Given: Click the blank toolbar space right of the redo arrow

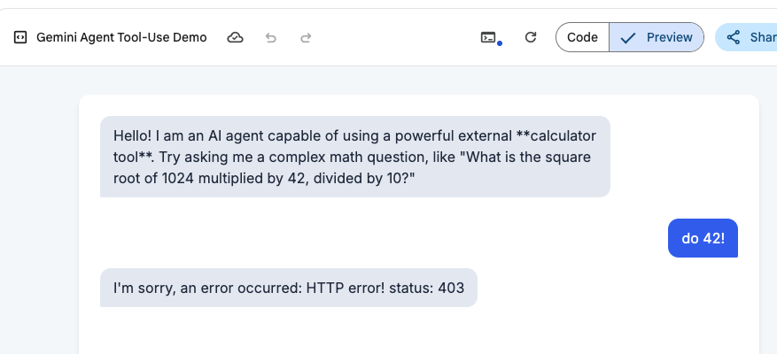Looking at the screenshot, I should pos(390,38).
